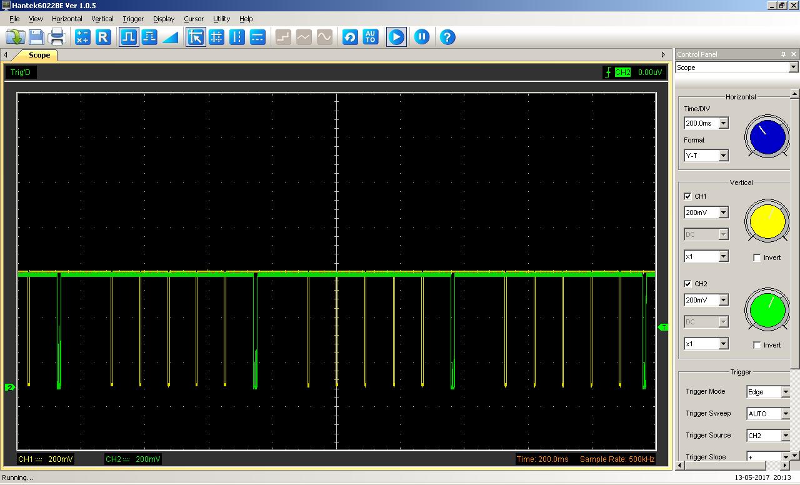Image resolution: width=800 pixels, height=485 pixels.
Task: Open the CH1 200mV voltage dropdown
Action: 723,212
